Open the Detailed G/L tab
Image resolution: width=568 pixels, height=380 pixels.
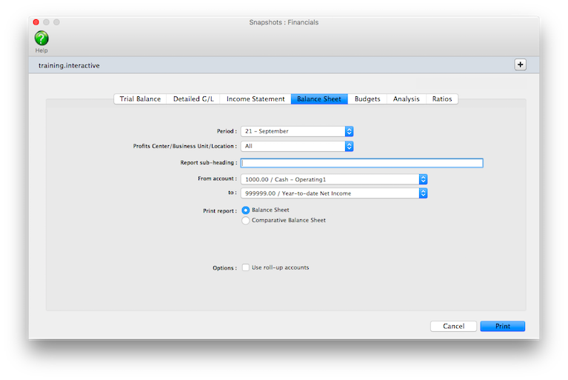point(193,99)
